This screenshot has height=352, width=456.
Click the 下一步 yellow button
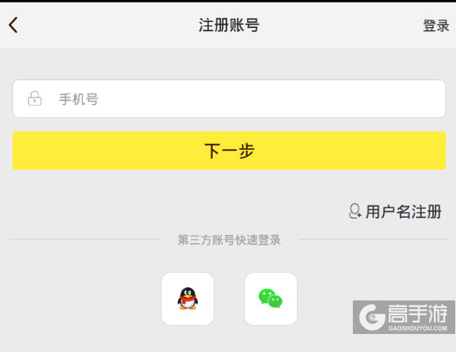click(x=229, y=151)
